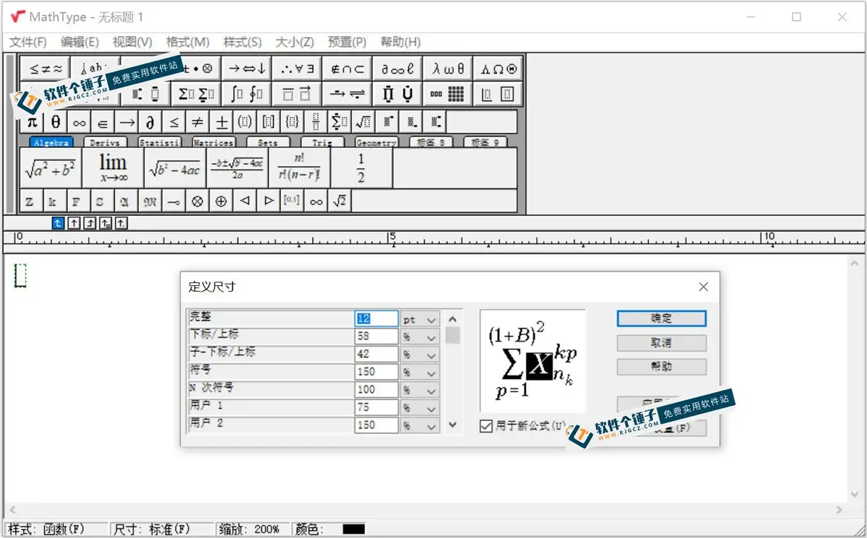Insert the parentheses fence template
The width and height of the screenshot is (867, 538).
pyautogui.click(x=244, y=122)
